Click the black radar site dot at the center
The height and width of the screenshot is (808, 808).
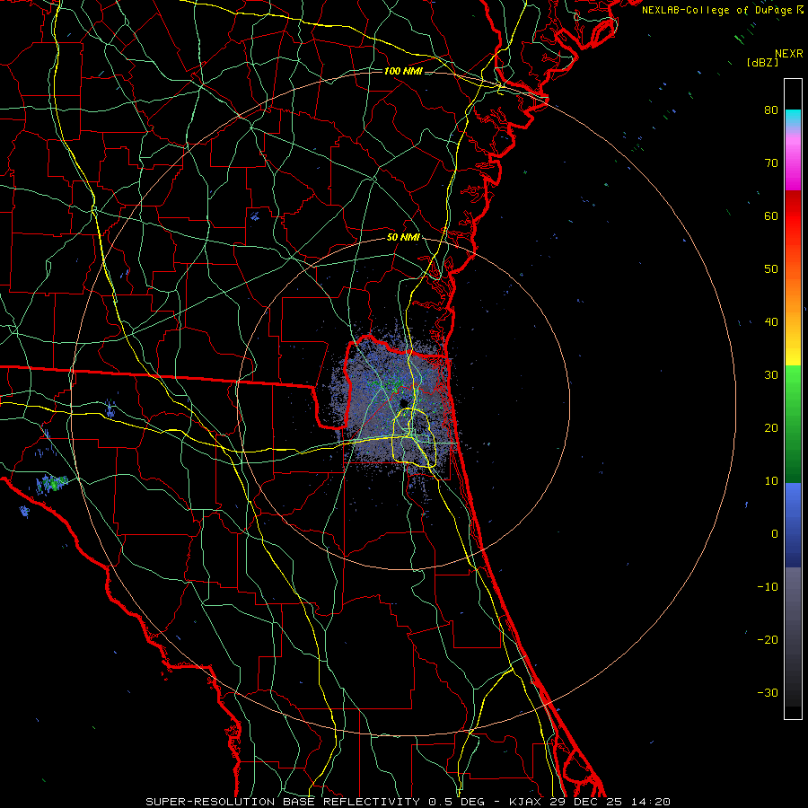pyautogui.click(x=404, y=403)
